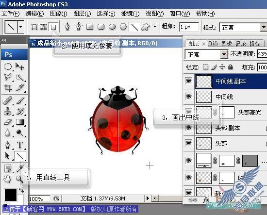Select the Hand tool
The image size is (267, 215).
coord(7,179)
